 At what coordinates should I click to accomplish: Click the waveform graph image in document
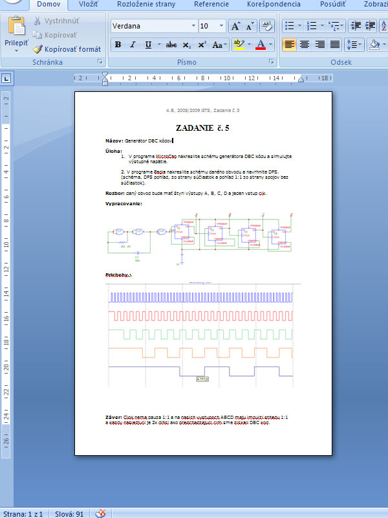click(x=203, y=335)
